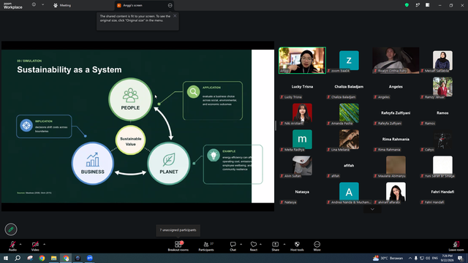Show hidden system tray icons
This screenshot has width=468, height=263.
click(x=410, y=258)
